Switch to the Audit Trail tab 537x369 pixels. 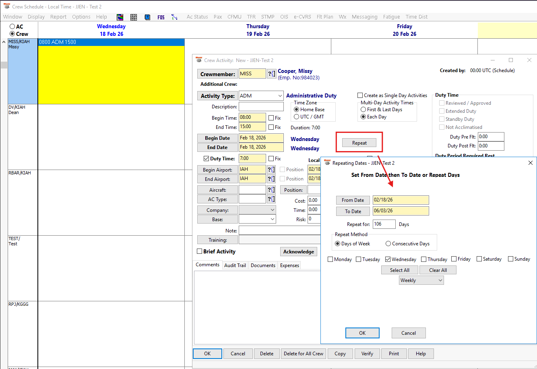[x=235, y=265]
